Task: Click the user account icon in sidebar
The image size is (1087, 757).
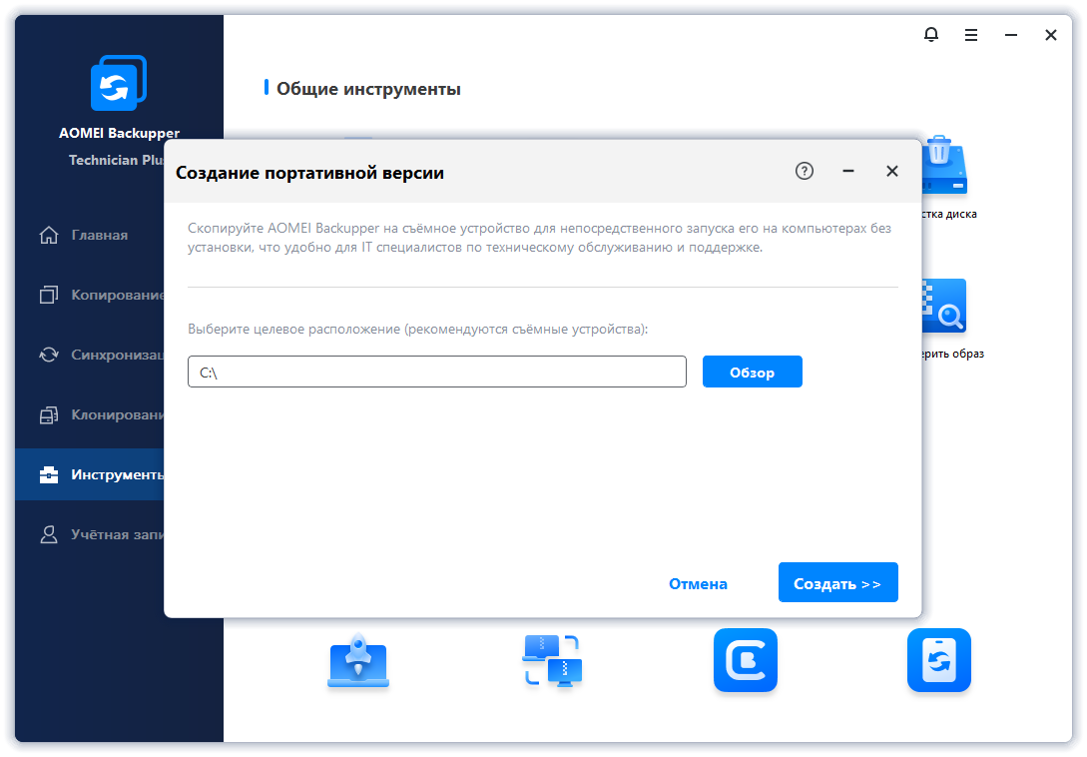Action: [49, 534]
